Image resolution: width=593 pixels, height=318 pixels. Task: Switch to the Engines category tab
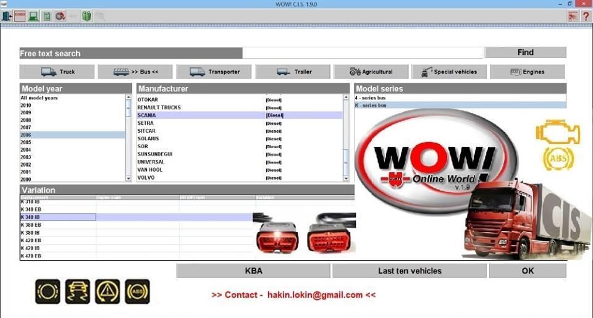[528, 72]
